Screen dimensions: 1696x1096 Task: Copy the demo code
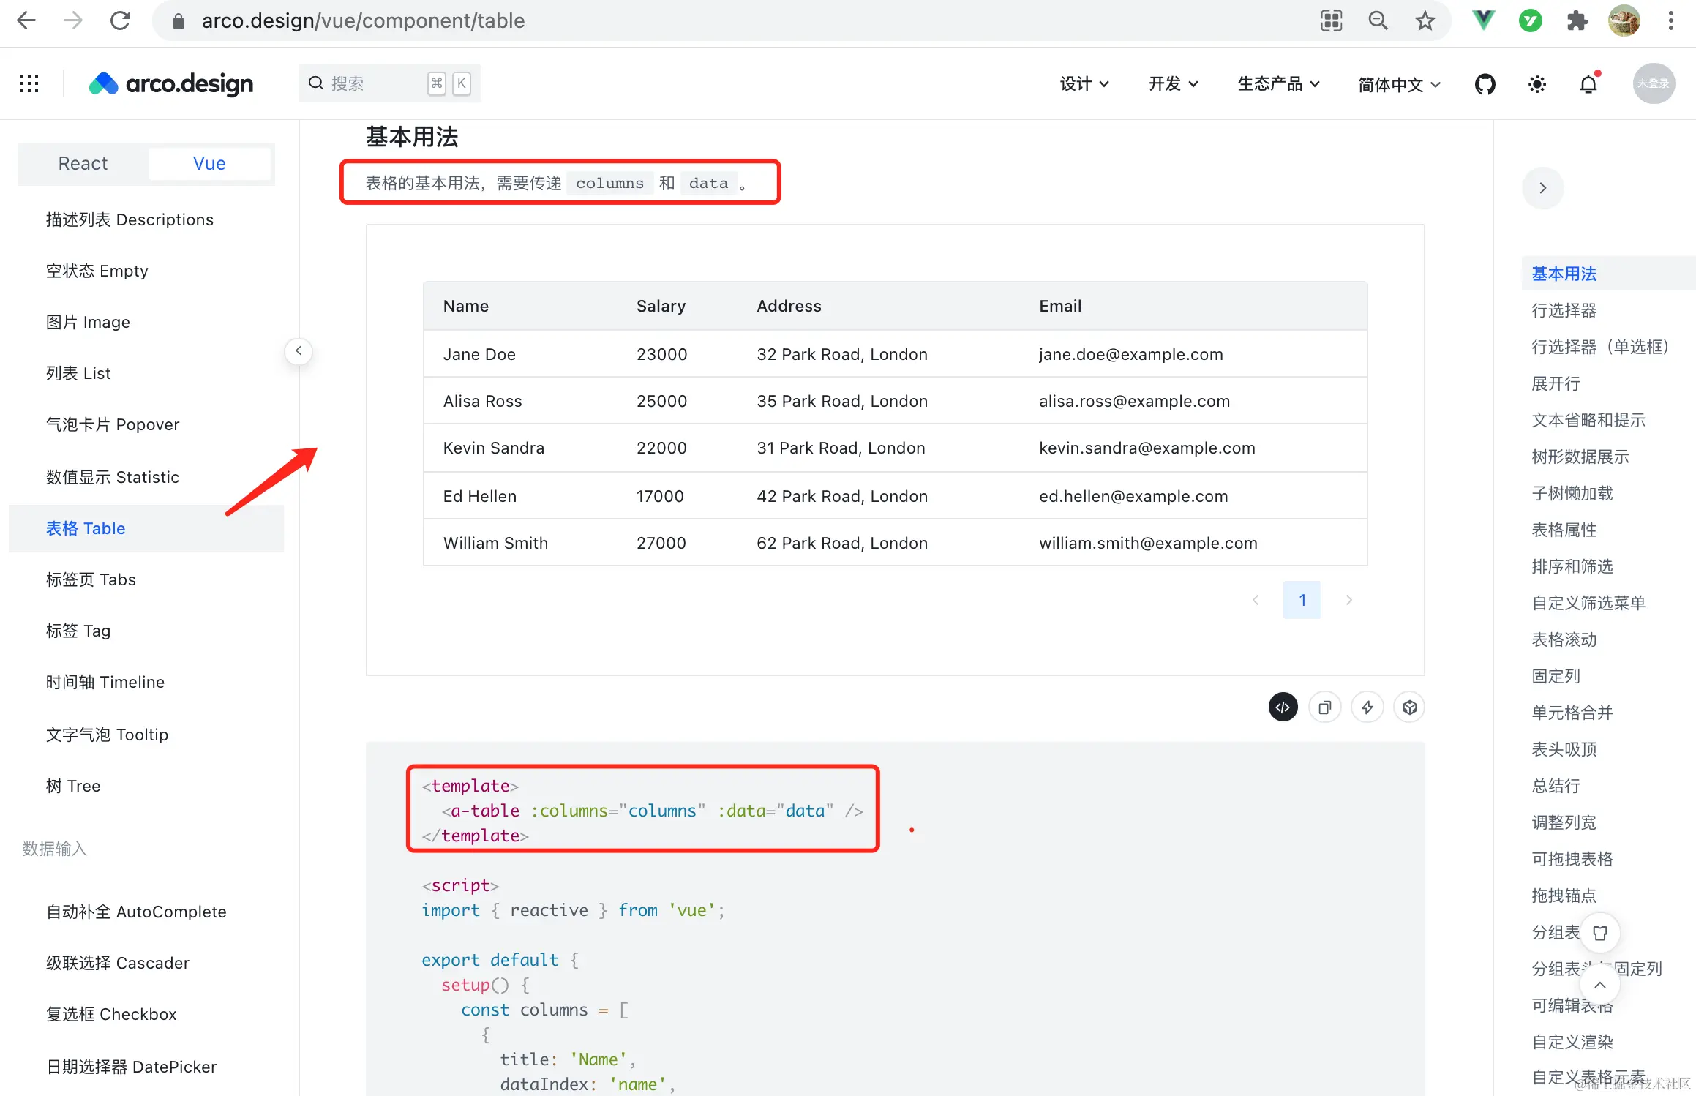tap(1324, 707)
